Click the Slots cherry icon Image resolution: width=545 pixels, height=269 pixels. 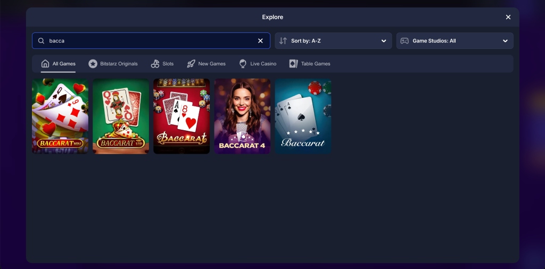[155, 63]
